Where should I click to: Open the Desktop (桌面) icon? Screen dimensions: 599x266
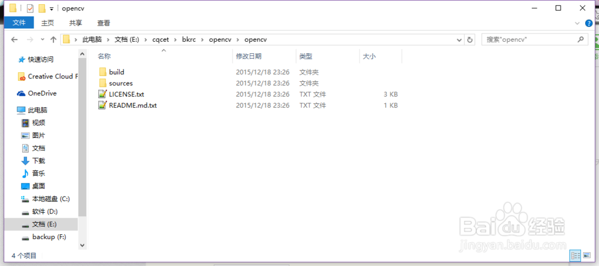point(25,186)
